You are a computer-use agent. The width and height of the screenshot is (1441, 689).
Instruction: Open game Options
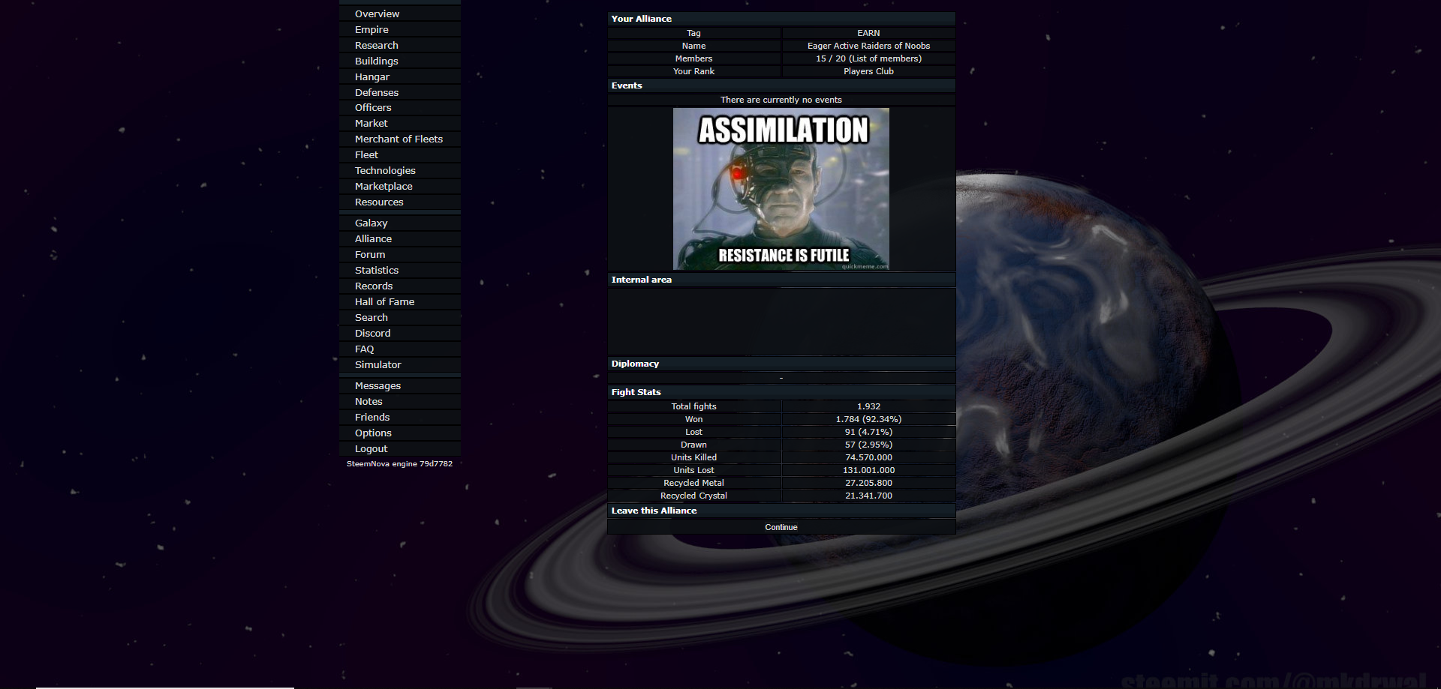[373, 433]
